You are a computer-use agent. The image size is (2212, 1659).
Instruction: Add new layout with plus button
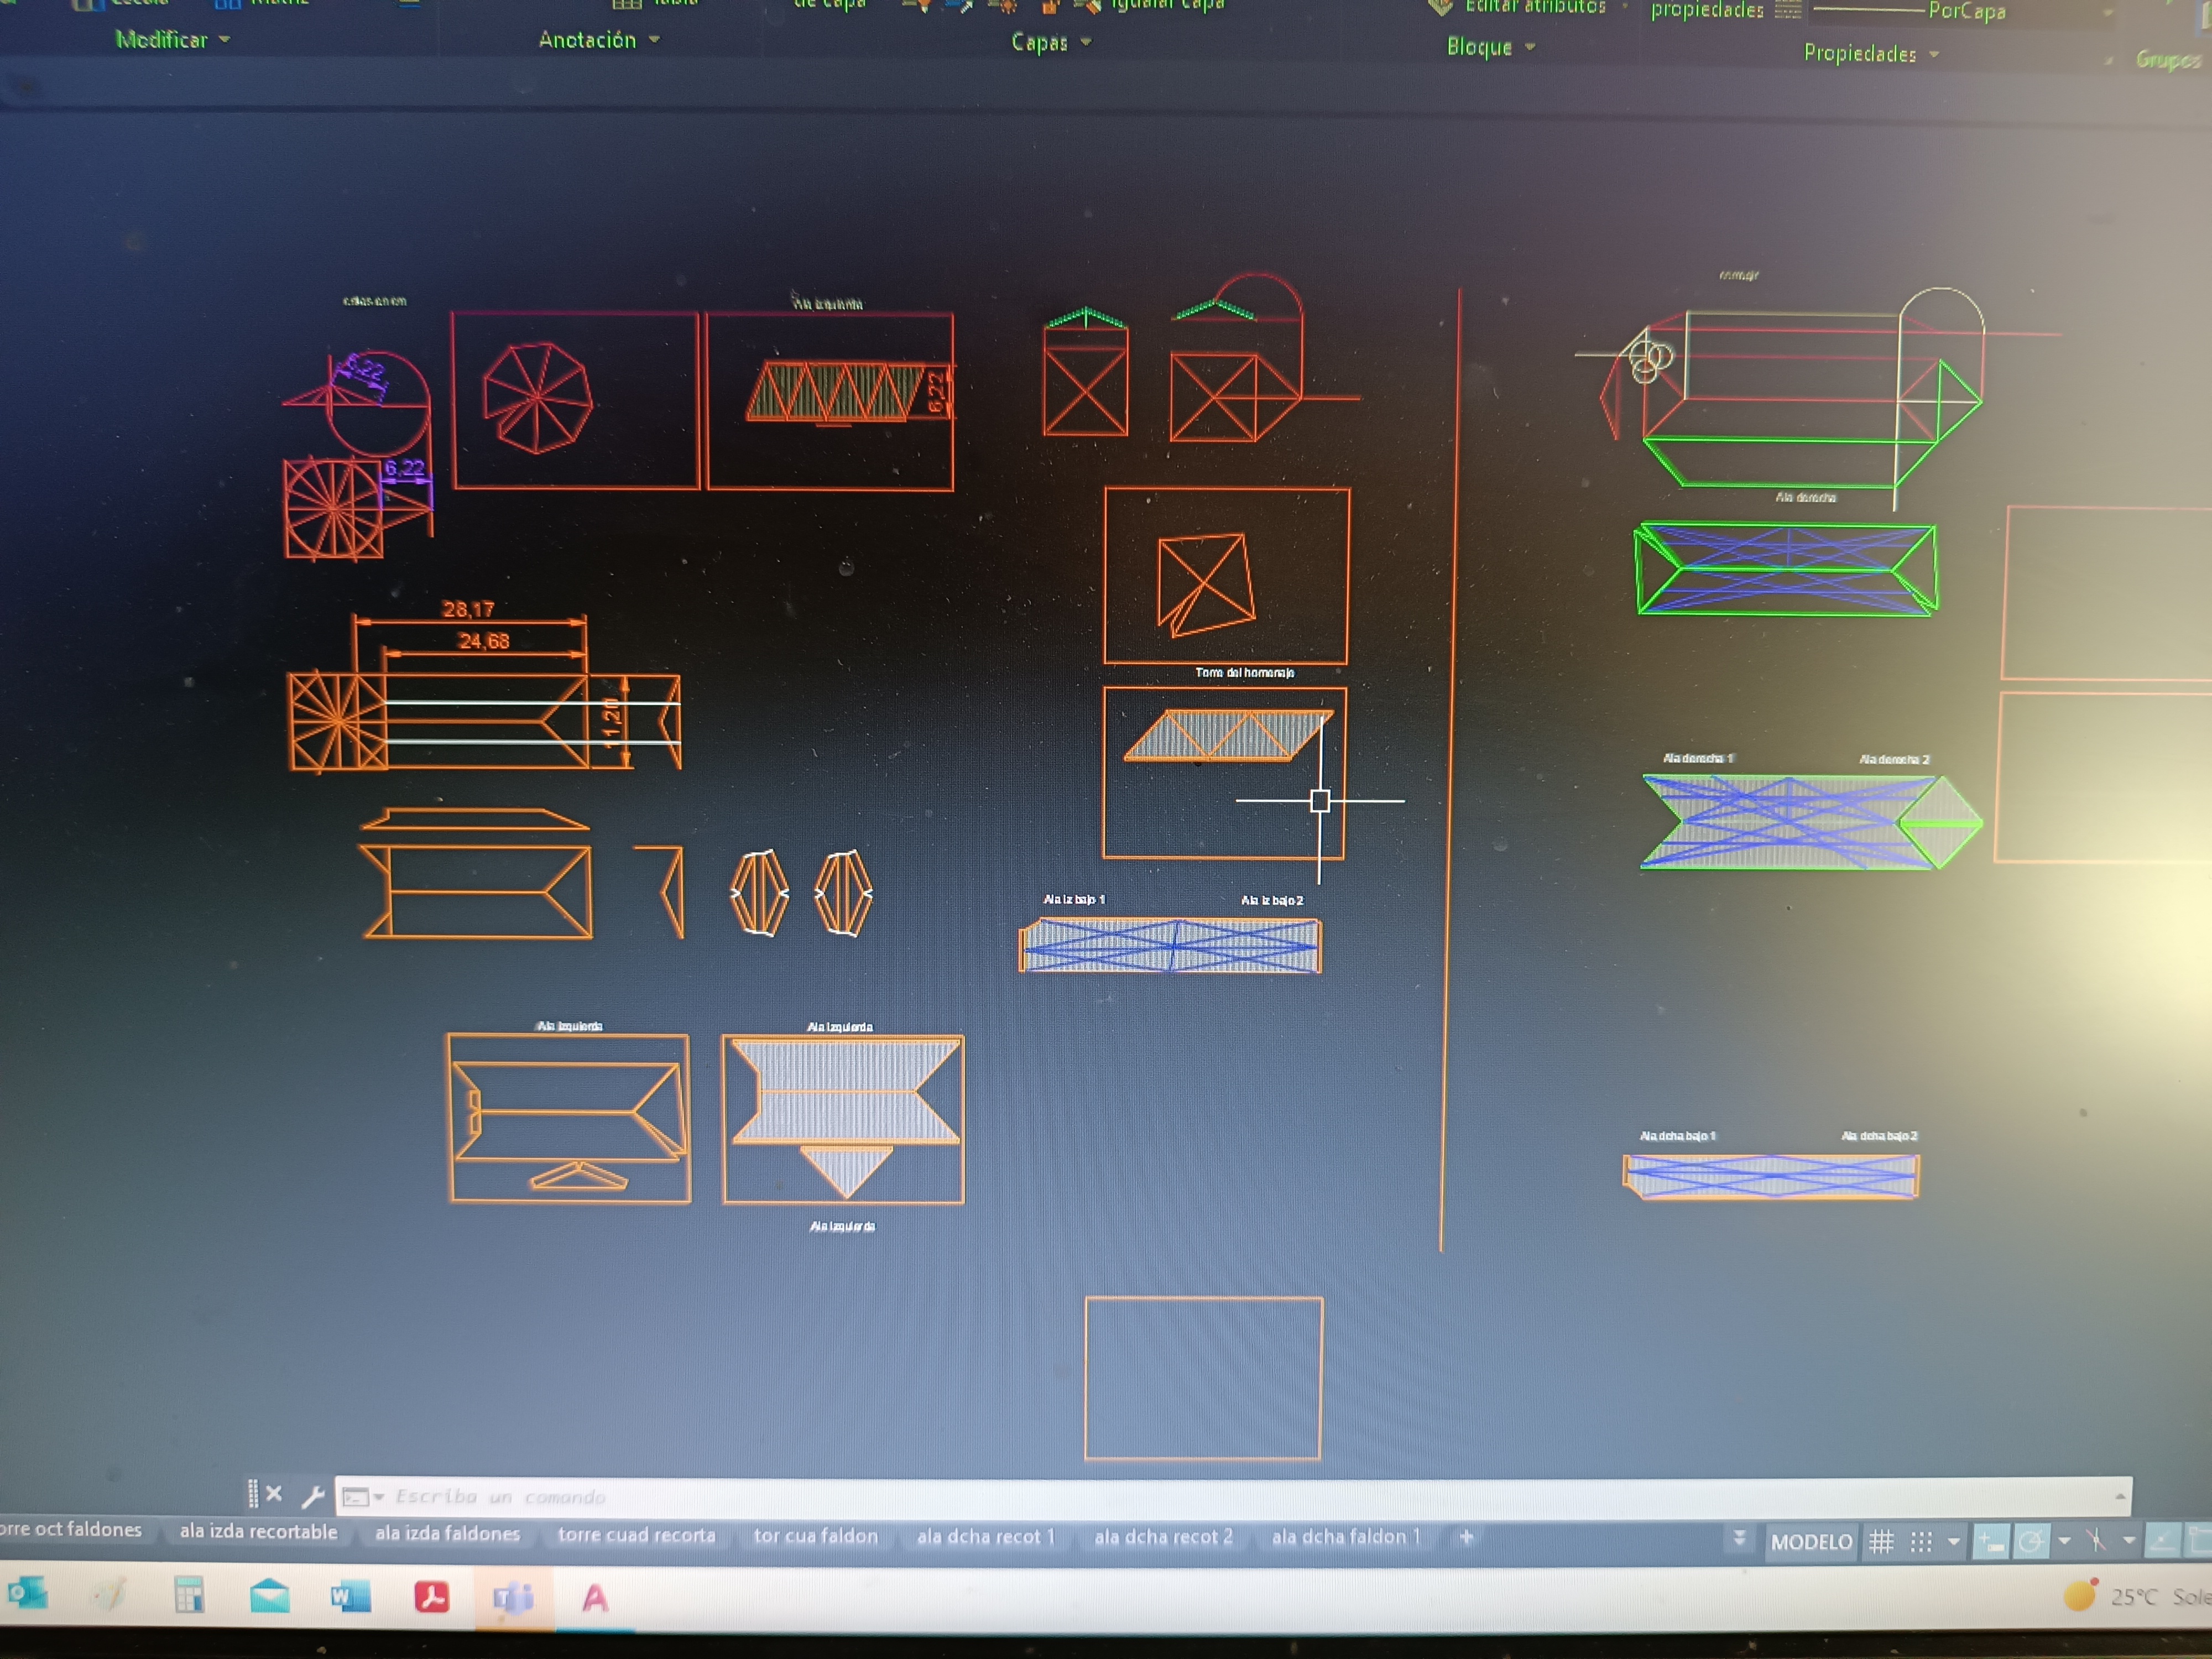[1466, 1536]
